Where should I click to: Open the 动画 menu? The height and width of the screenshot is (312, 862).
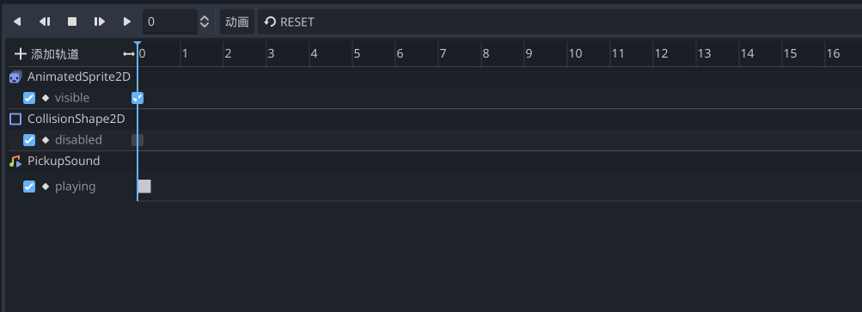(x=237, y=22)
